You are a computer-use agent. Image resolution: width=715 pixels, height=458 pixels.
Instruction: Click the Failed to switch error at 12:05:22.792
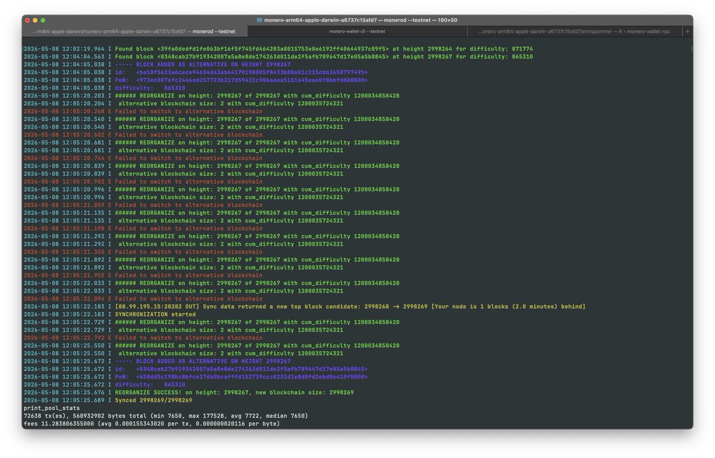pyautogui.click(x=143, y=338)
